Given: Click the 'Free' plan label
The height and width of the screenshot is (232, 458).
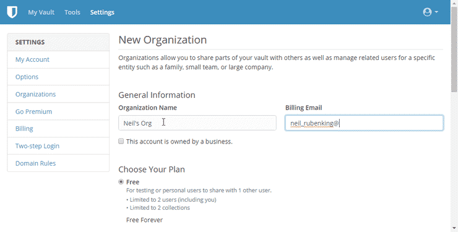Looking at the screenshot, I should pyautogui.click(x=132, y=182).
